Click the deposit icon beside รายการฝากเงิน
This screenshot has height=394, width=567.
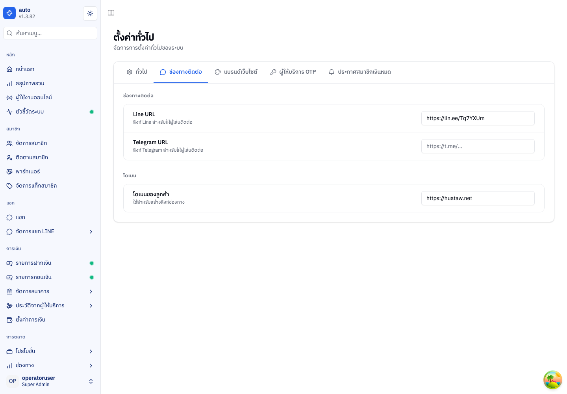(9, 263)
